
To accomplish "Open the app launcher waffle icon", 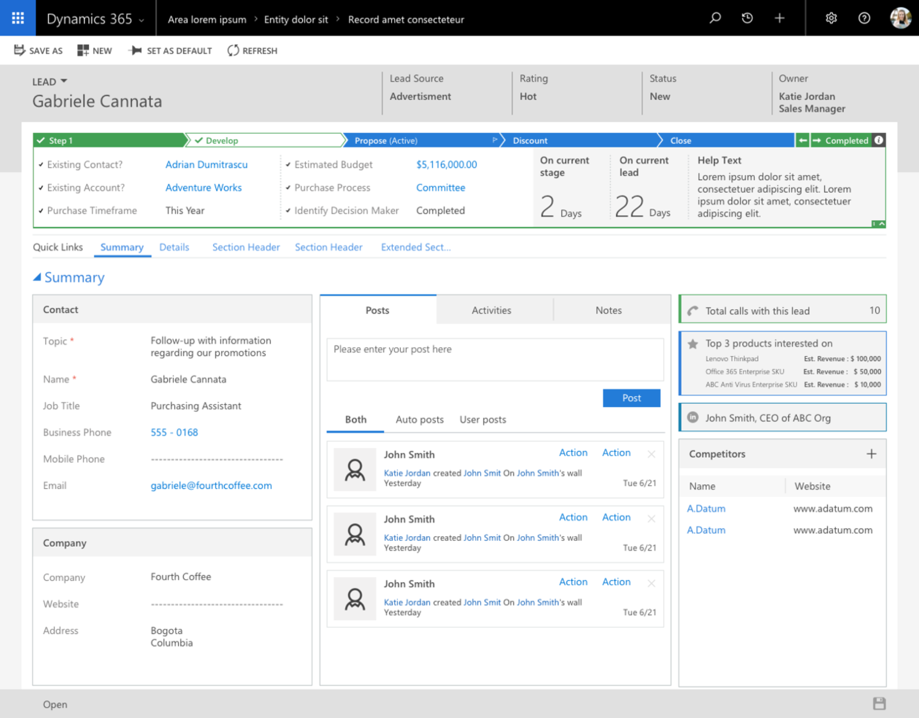I will pyautogui.click(x=17, y=18).
